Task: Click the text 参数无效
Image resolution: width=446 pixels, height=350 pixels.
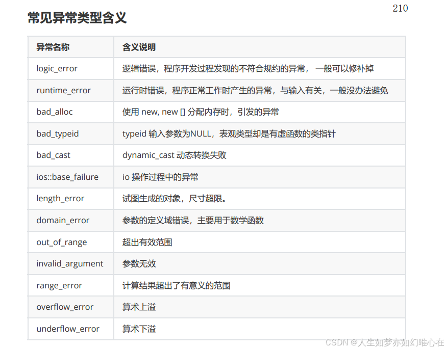Action: pos(139,264)
